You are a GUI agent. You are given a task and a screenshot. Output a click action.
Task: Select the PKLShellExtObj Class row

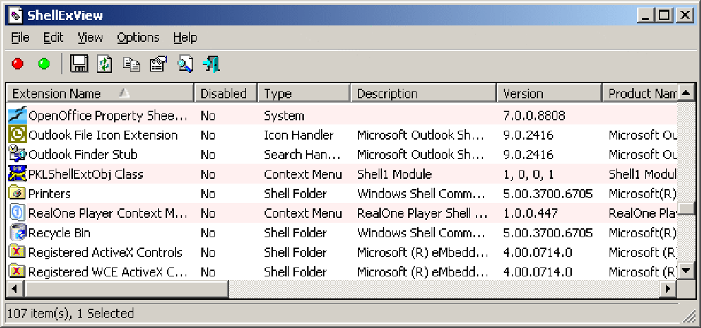click(x=85, y=175)
